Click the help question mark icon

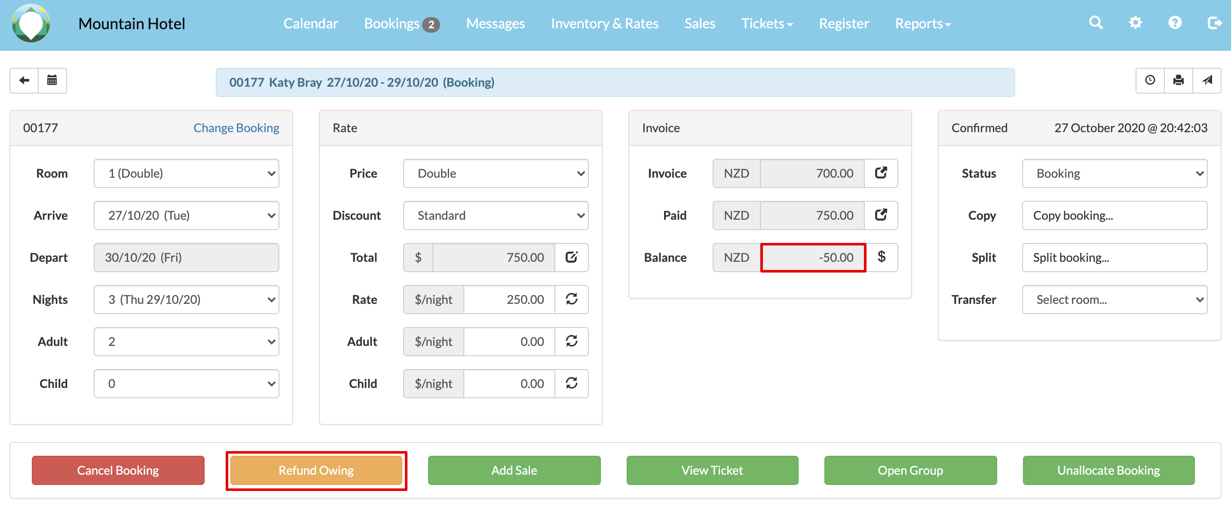1175,23
